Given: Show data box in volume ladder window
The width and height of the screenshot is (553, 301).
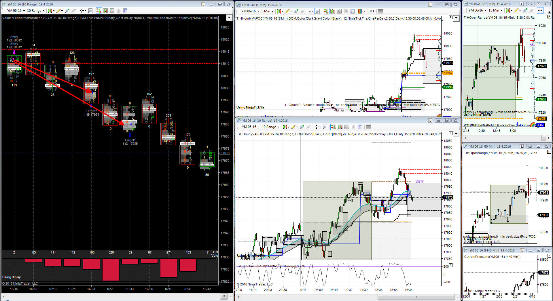Looking at the screenshot, I should 90,11.
